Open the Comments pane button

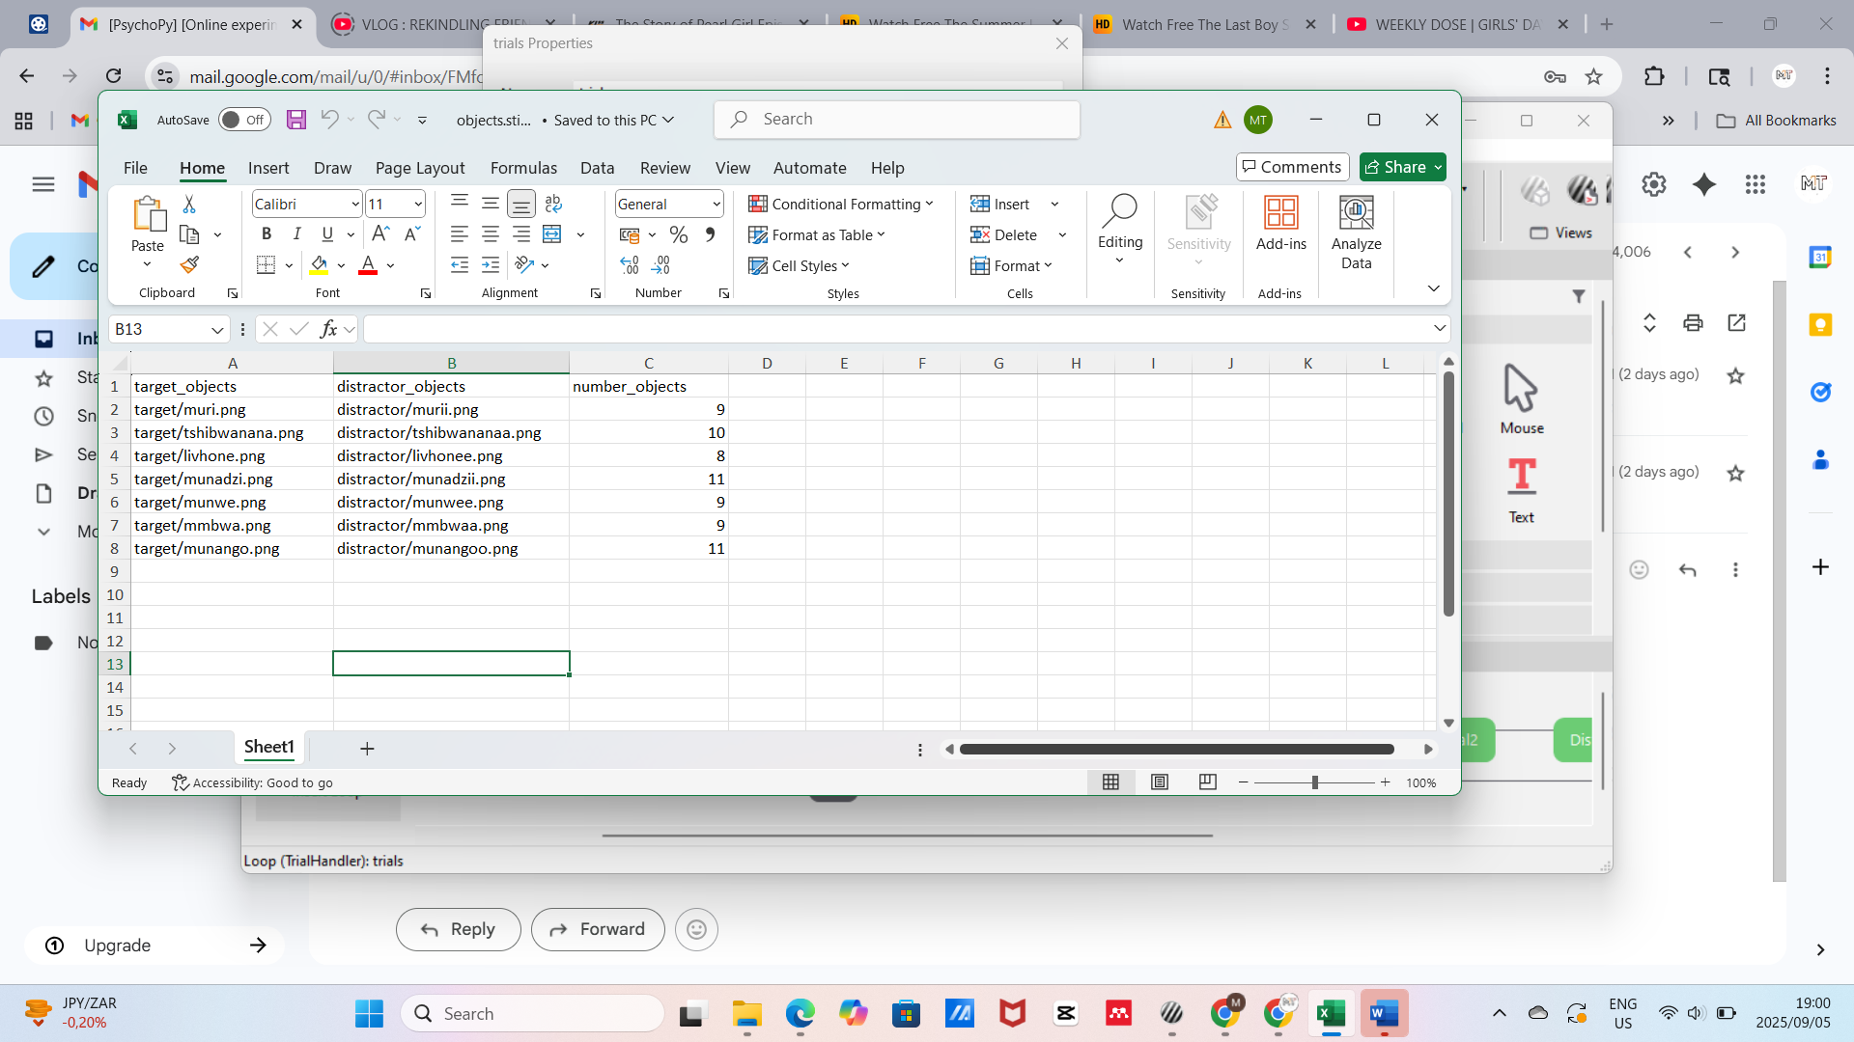(1292, 167)
